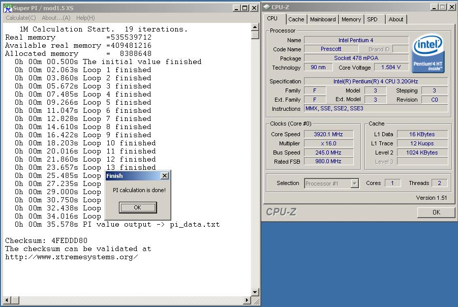Click the Super PI title bar icon

[8, 8]
